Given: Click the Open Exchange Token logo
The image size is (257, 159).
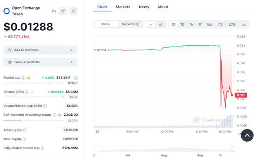Looking at the screenshot, I should coord(6,11).
